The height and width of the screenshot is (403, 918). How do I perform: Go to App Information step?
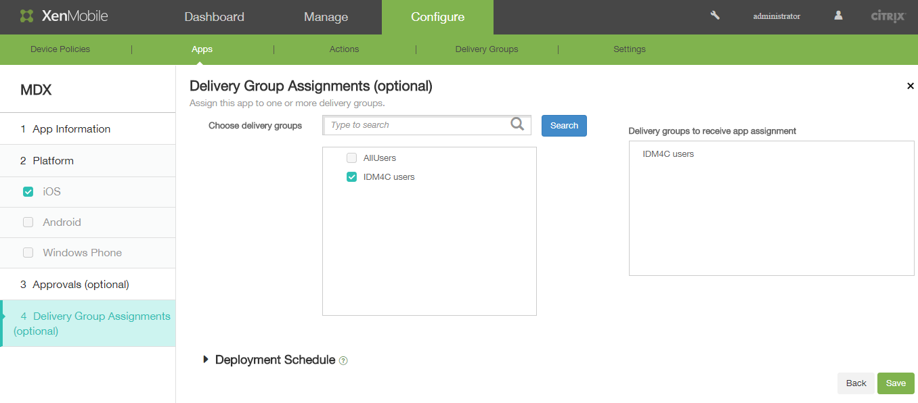71,129
